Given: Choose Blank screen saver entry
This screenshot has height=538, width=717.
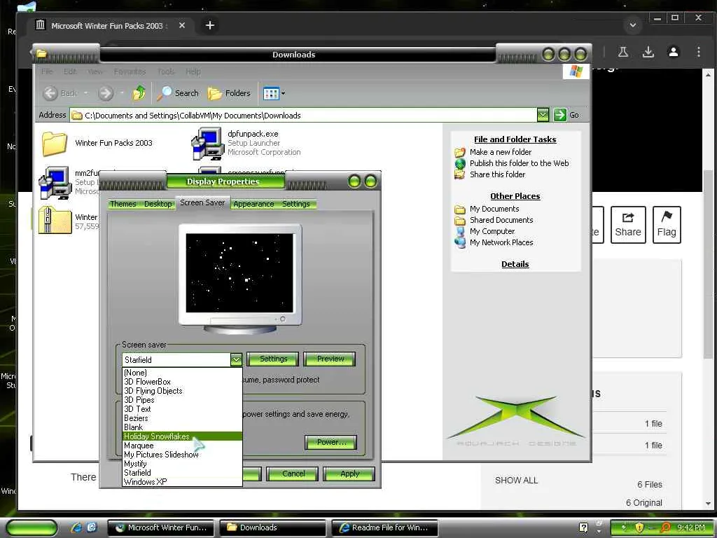Looking at the screenshot, I should (x=182, y=427).
